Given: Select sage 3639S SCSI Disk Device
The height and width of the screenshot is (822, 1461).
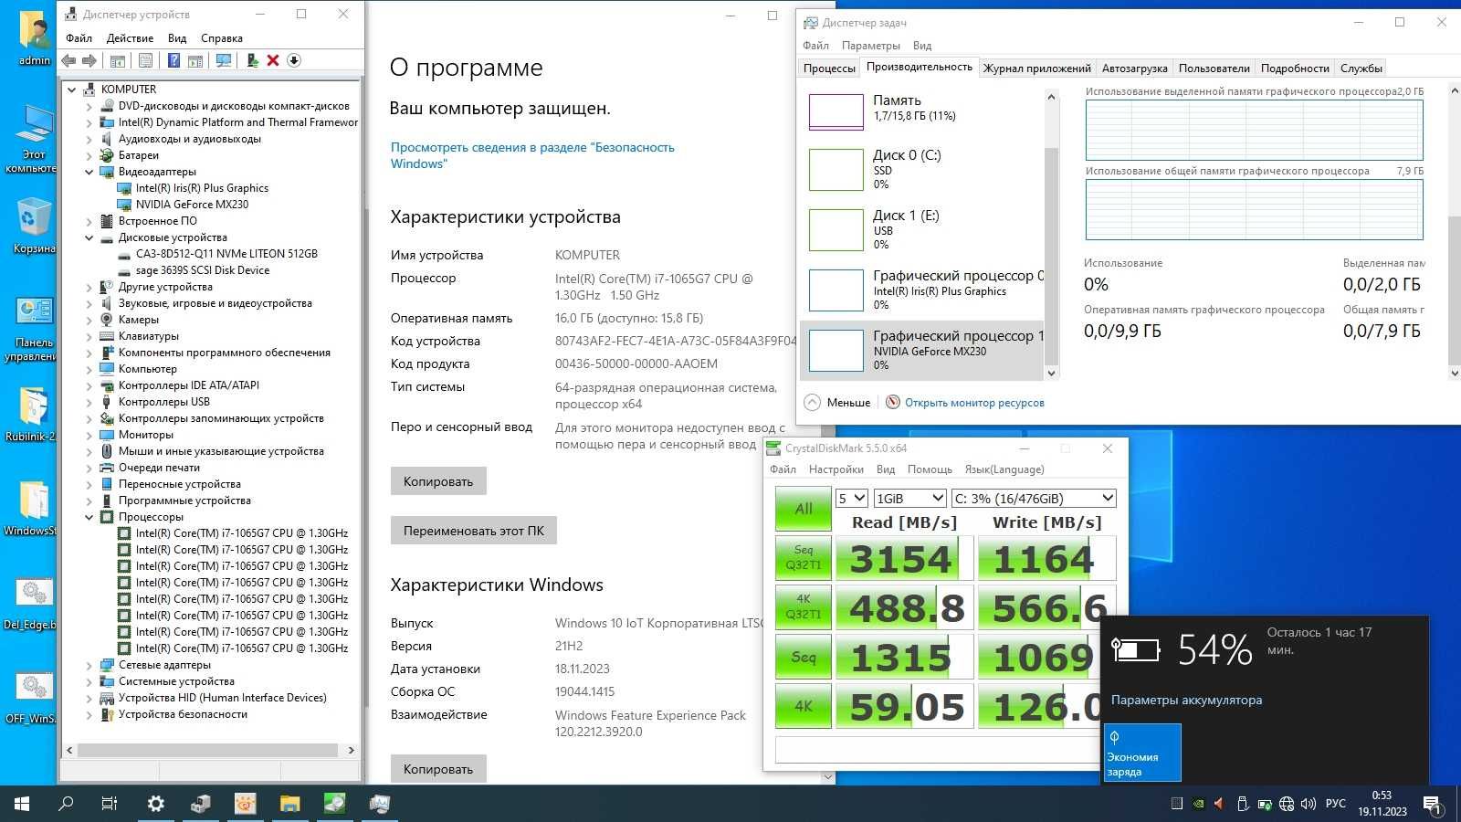Looking at the screenshot, I should 203,270.
